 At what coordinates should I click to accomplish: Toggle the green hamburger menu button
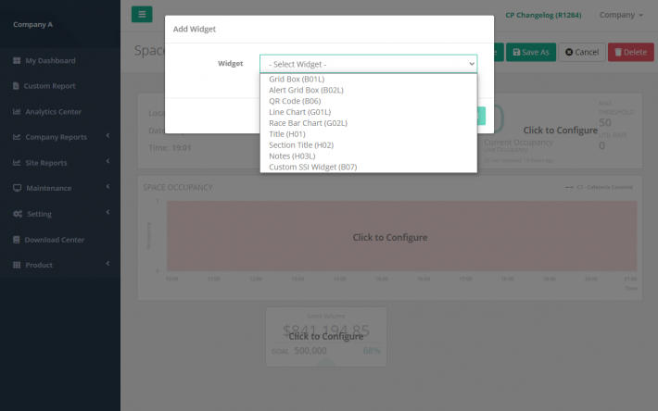coord(142,15)
